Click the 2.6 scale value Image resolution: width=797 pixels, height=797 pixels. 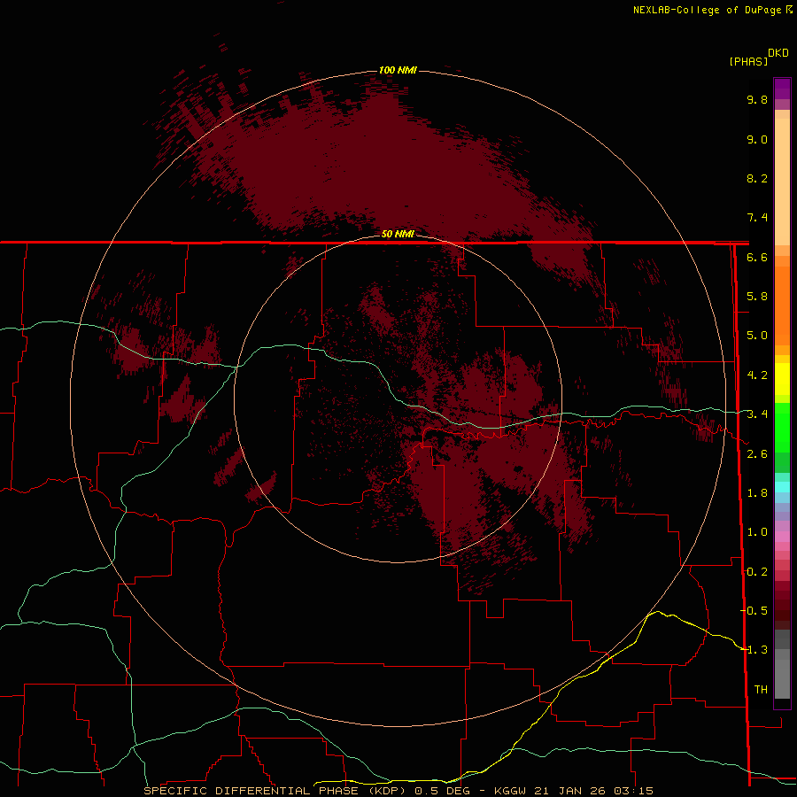(757, 454)
